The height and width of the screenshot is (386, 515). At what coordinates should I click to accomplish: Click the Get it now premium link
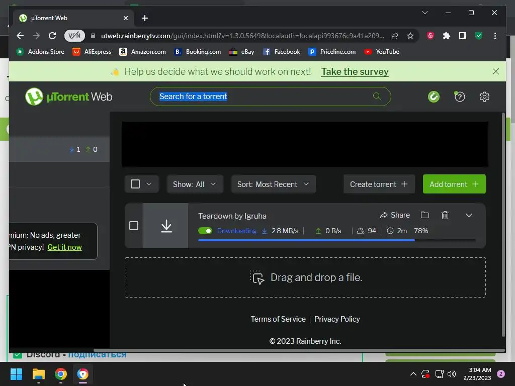[x=65, y=247]
